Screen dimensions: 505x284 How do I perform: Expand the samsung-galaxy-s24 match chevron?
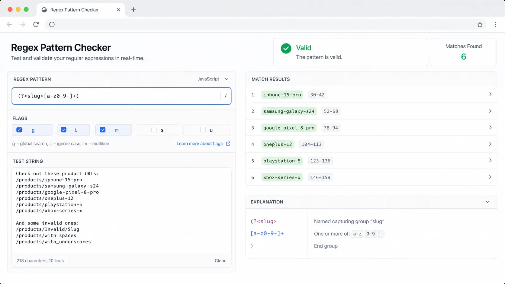[490, 111]
